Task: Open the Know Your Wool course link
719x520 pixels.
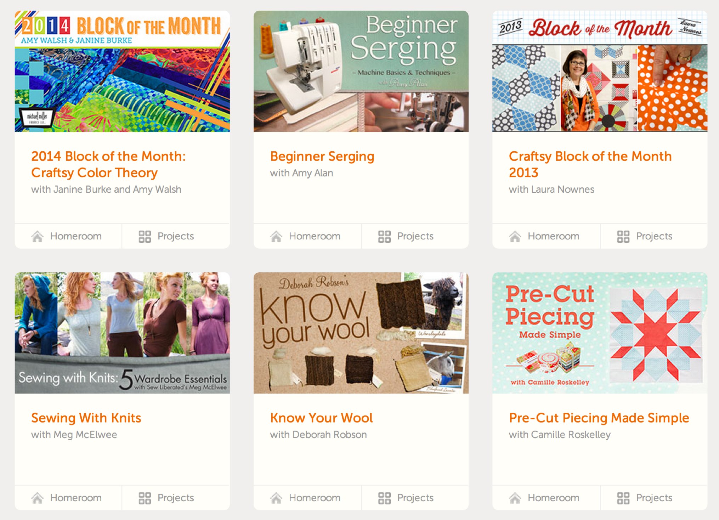Action: tap(321, 418)
